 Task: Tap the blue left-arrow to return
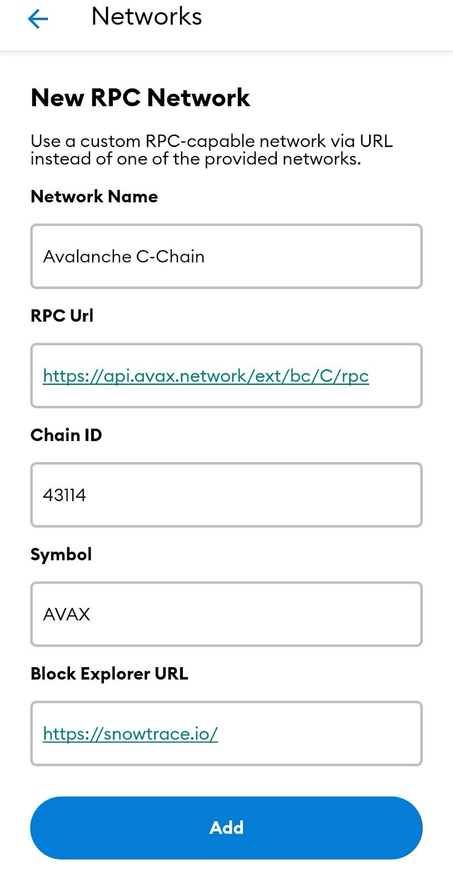point(37,18)
